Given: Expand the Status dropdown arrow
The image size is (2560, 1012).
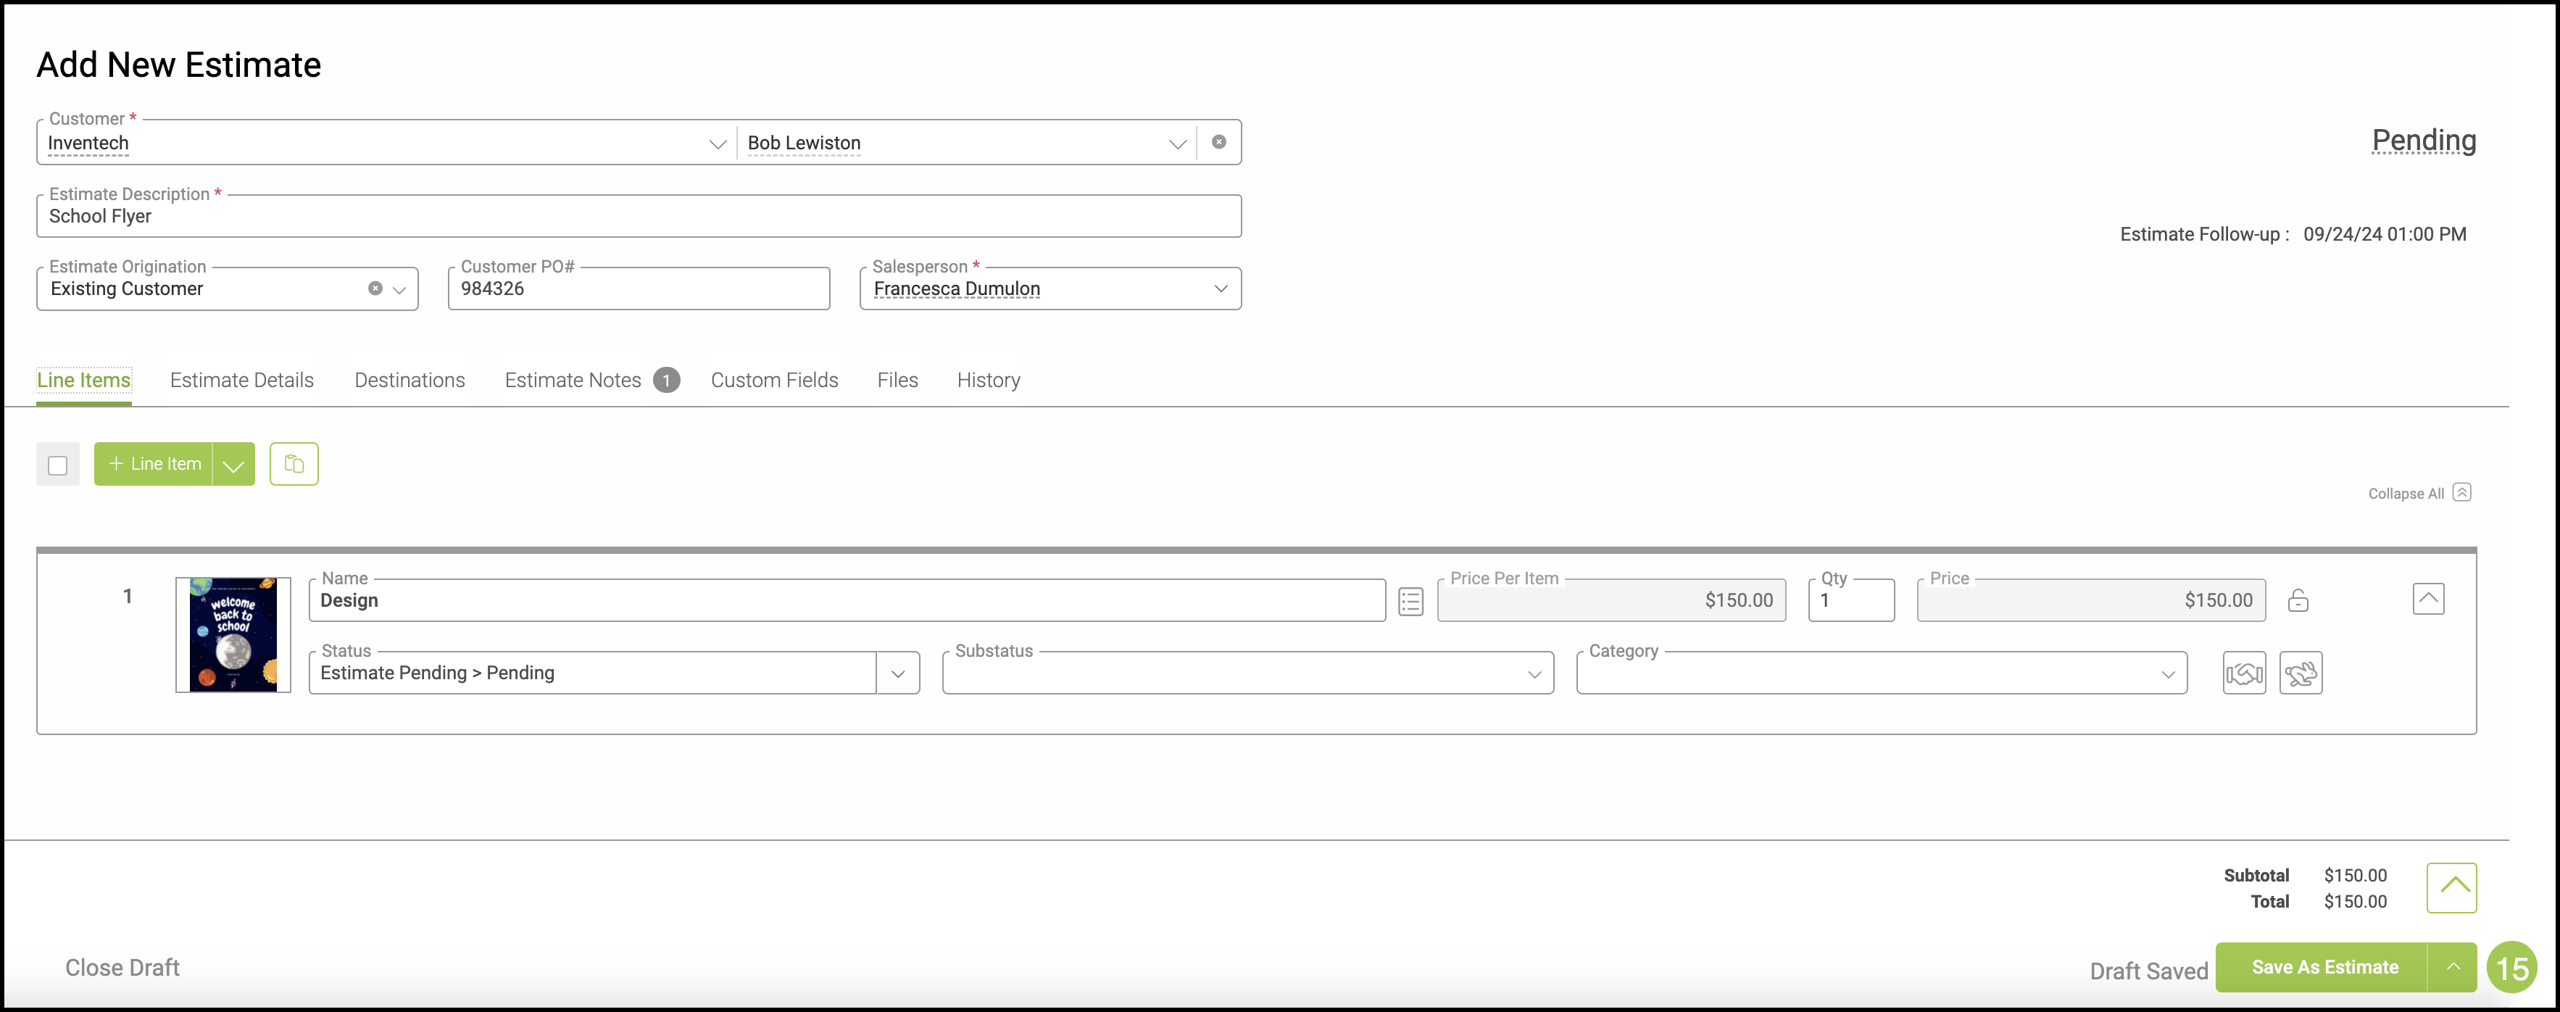Looking at the screenshot, I should [x=897, y=673].
